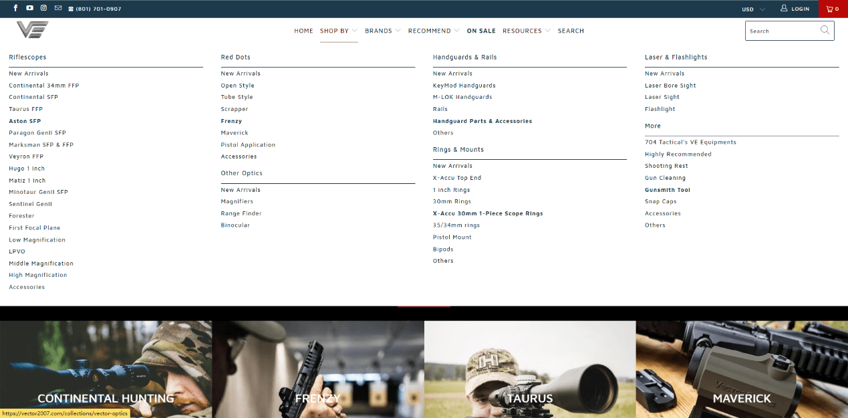Open the FRENZY banner image
The image size is (848, 418).
tap(318, 369)
